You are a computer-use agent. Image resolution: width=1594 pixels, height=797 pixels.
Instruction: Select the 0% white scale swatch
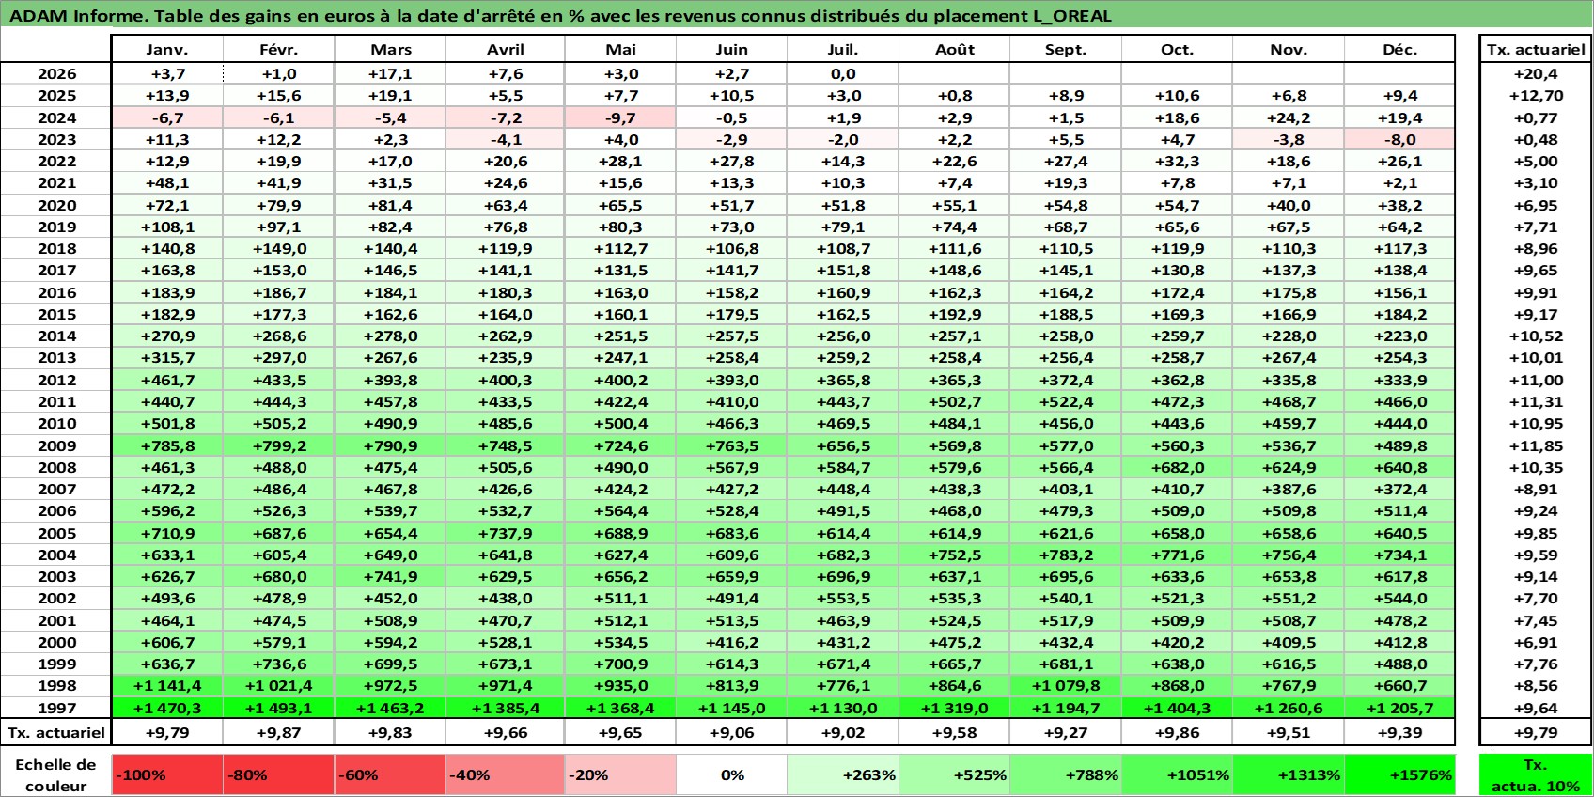tap(732, 774)
